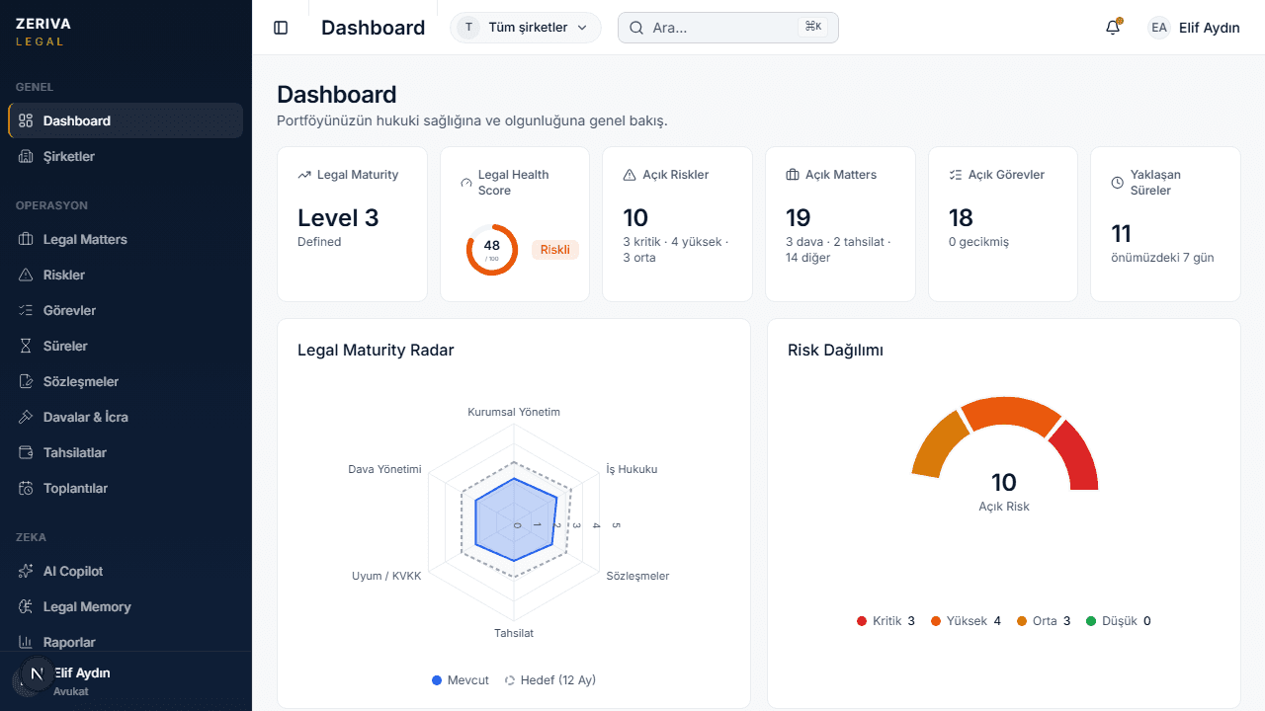The image size is (1265, 711).
Task: Open Toplantılar page
Action: point(126,488)
